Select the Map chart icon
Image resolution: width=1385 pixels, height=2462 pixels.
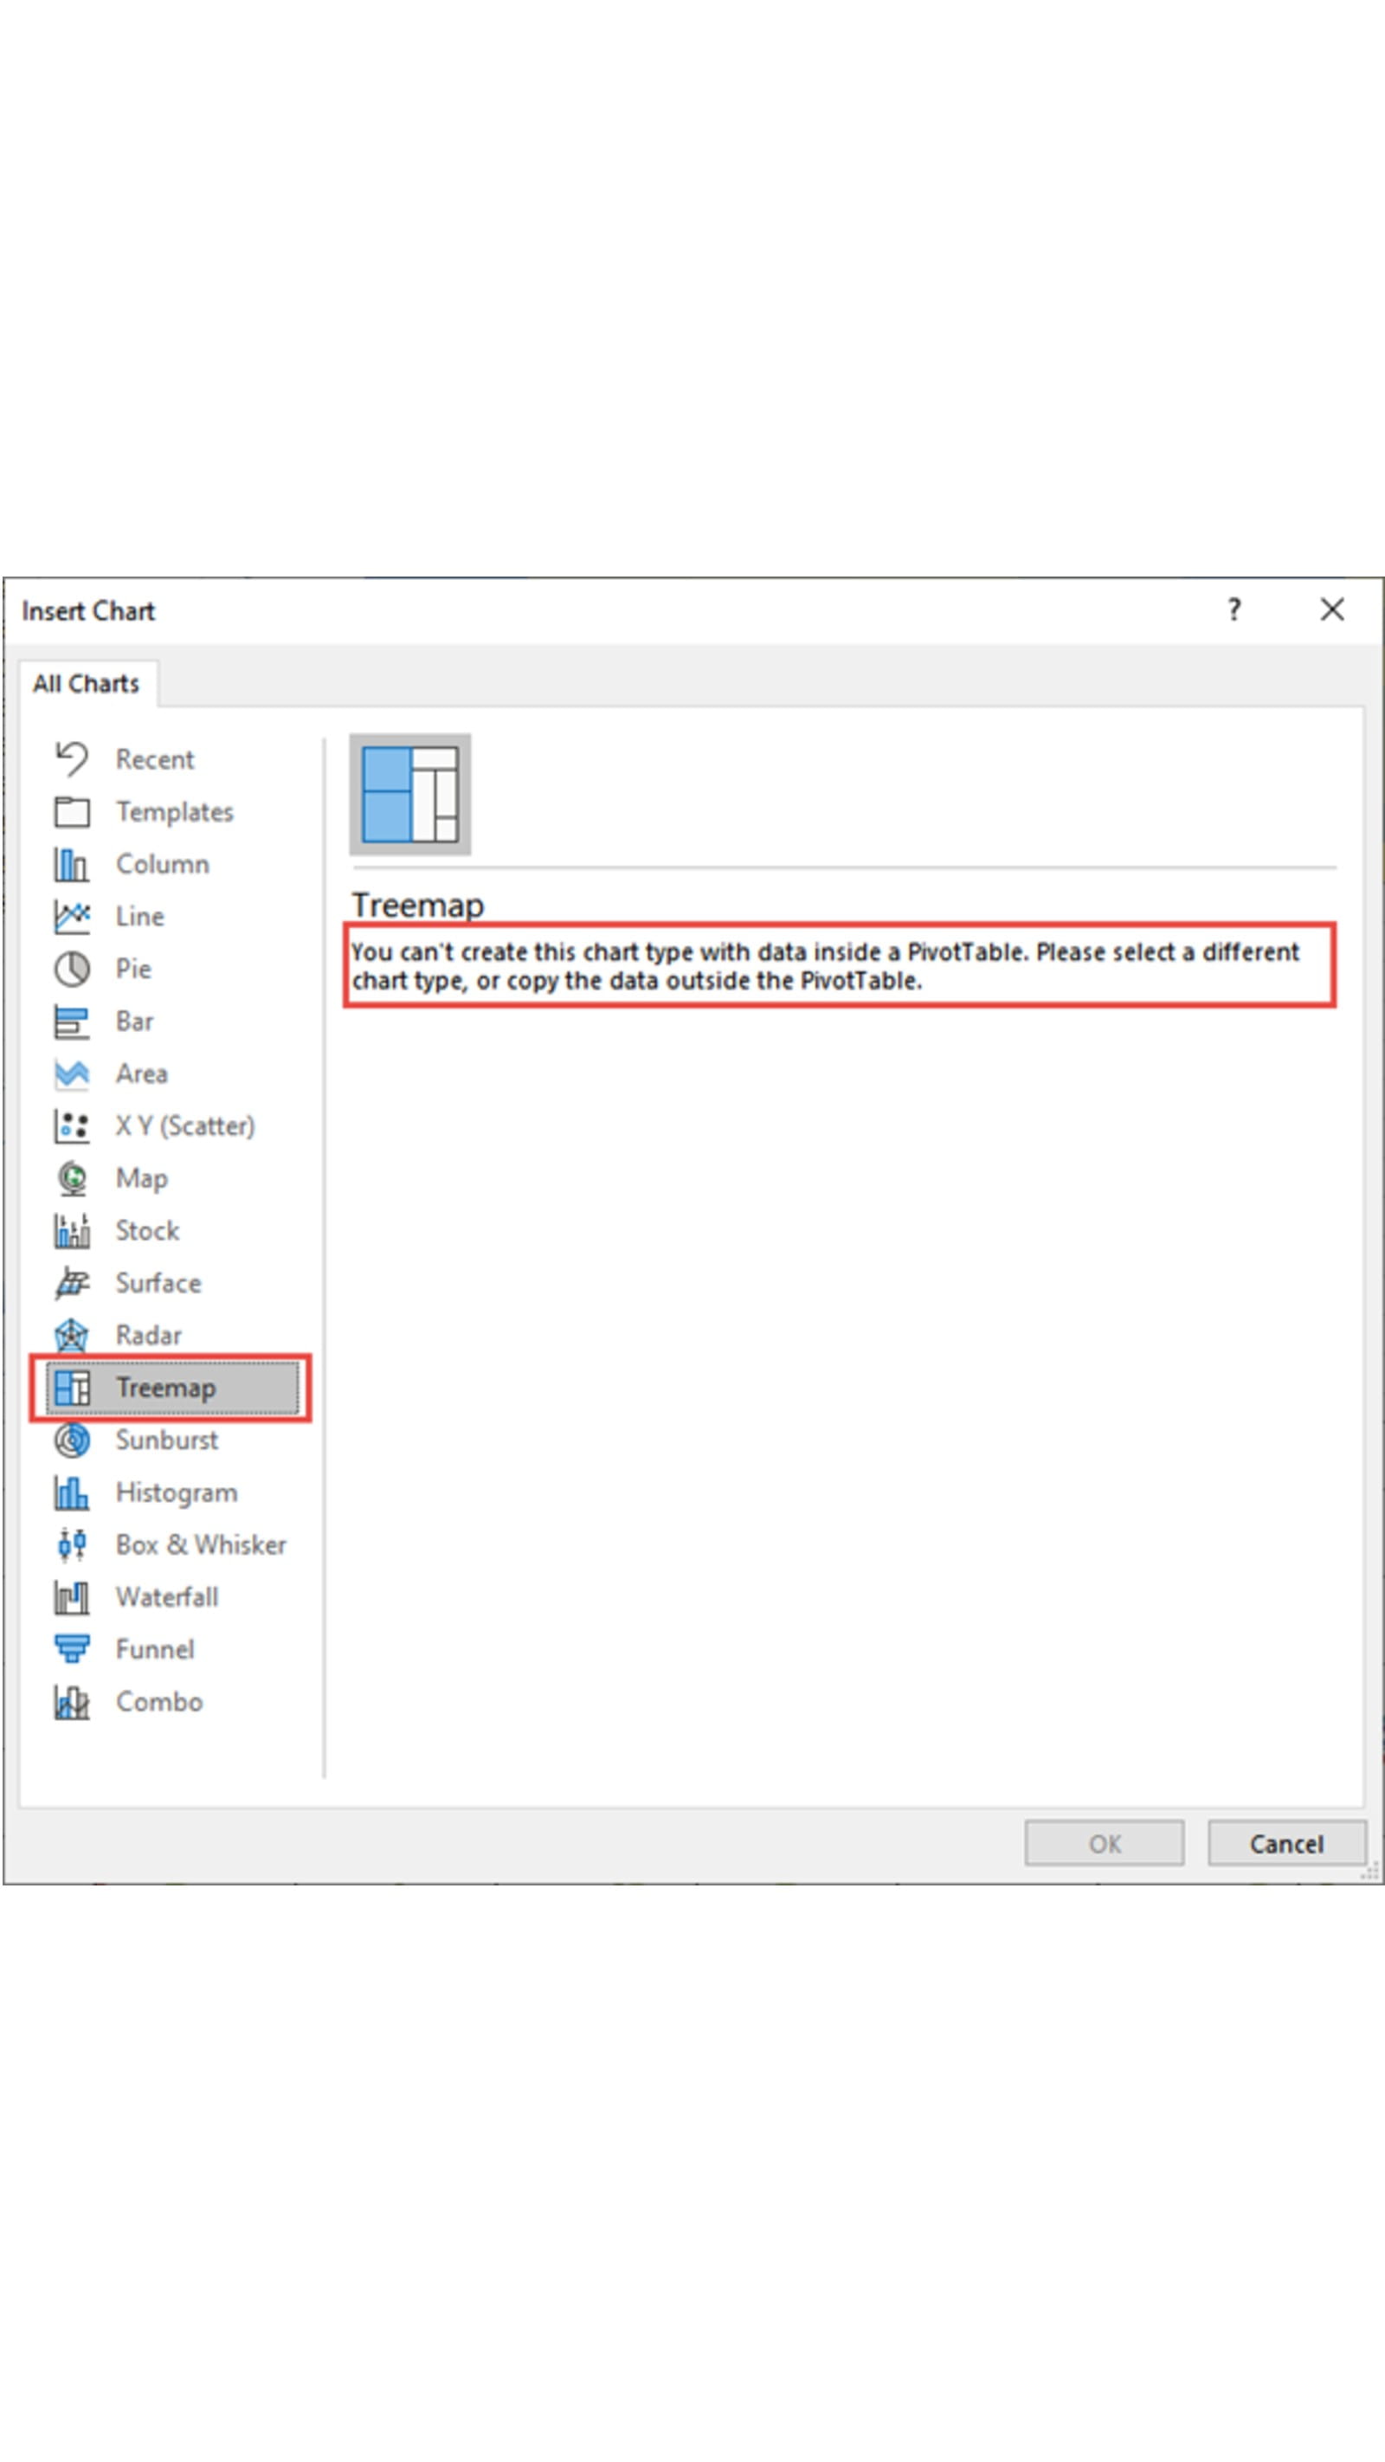pos(72,1178)
